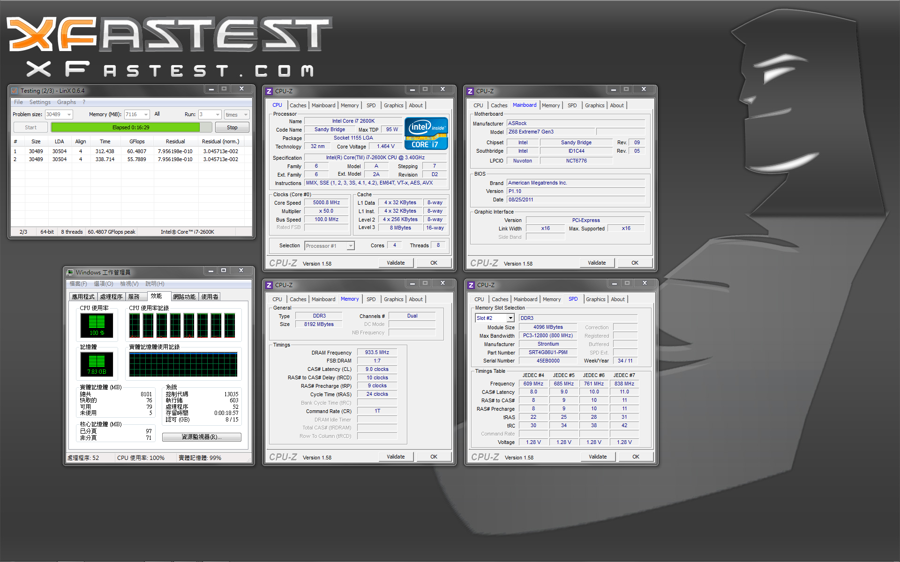The height and width of the screenshot is (562, 900).
Task: Click Validate in the Mainboard CPU-Z window
Action: [597, 263]
